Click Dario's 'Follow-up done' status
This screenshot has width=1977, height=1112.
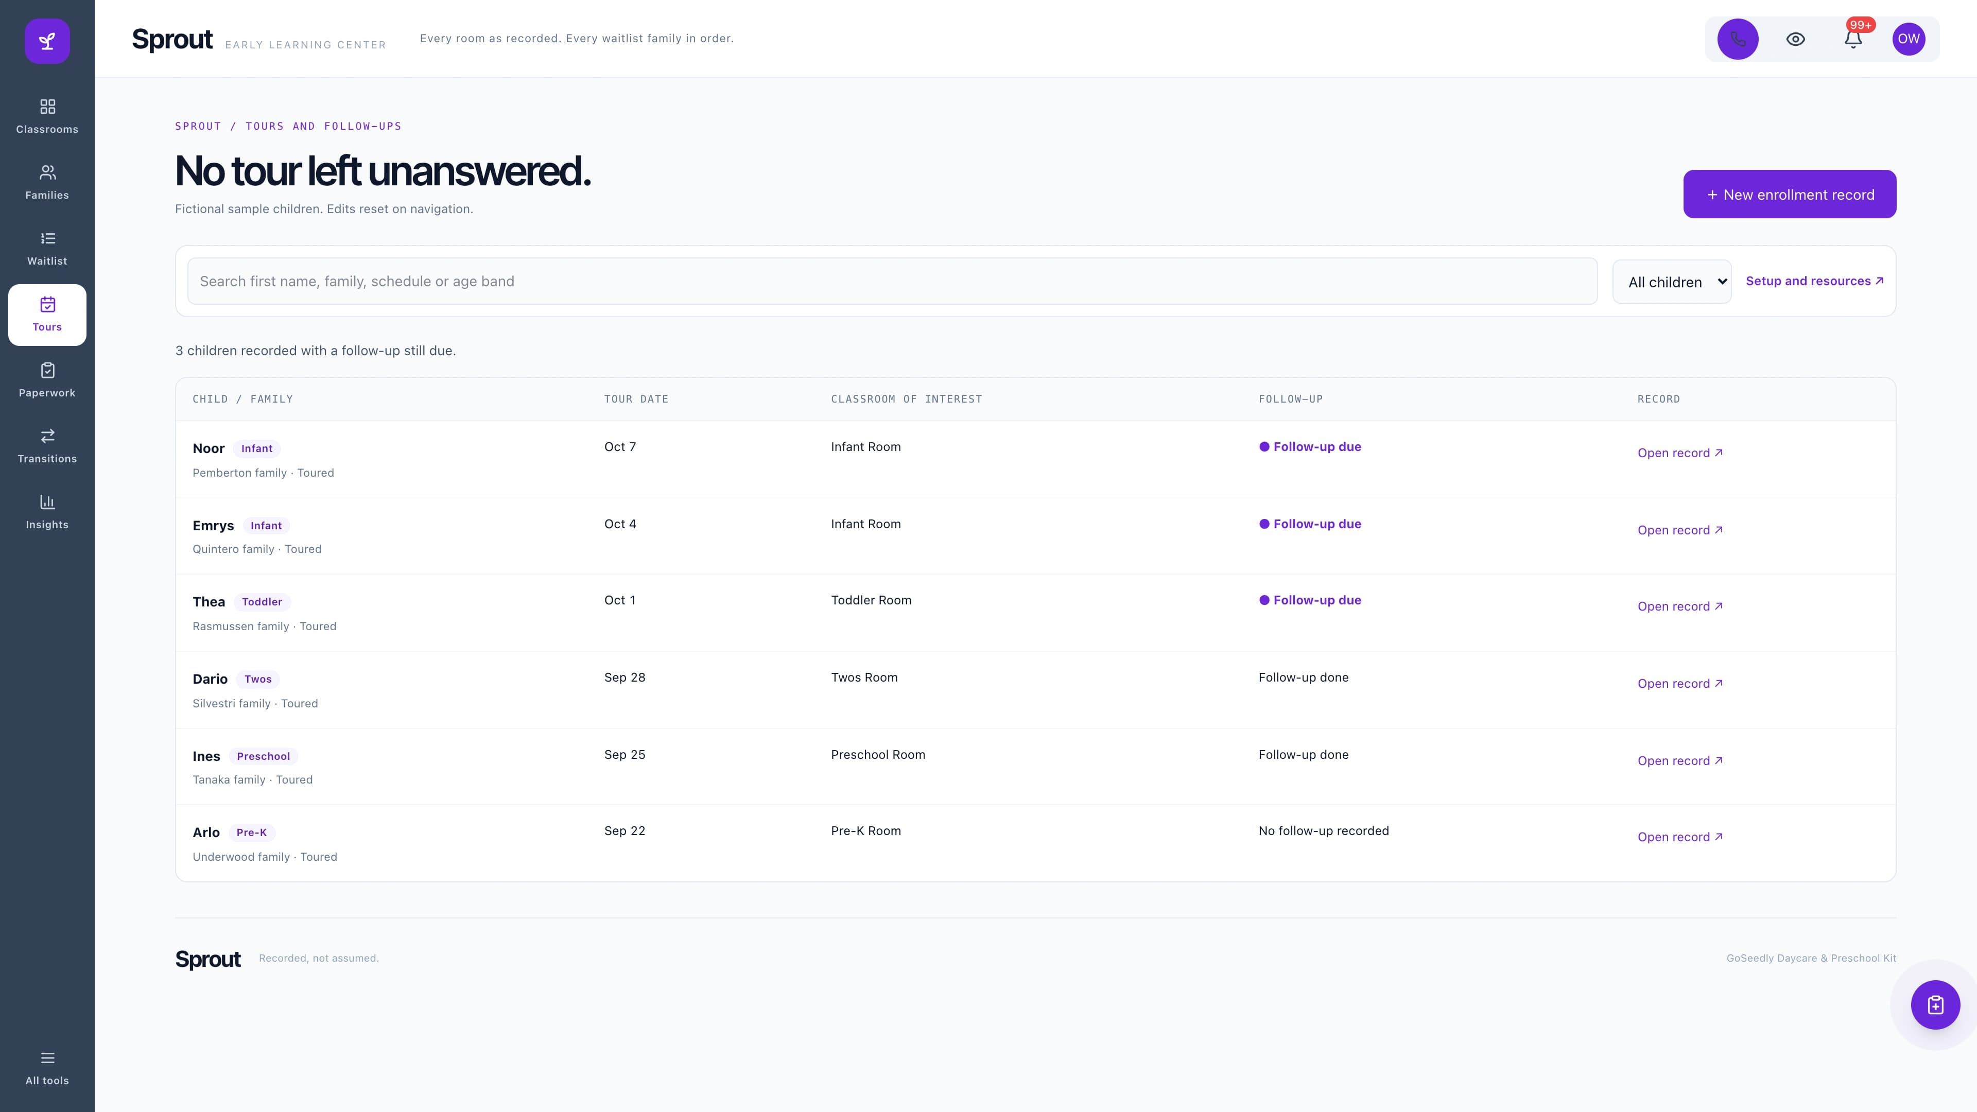coord(1303,677)
